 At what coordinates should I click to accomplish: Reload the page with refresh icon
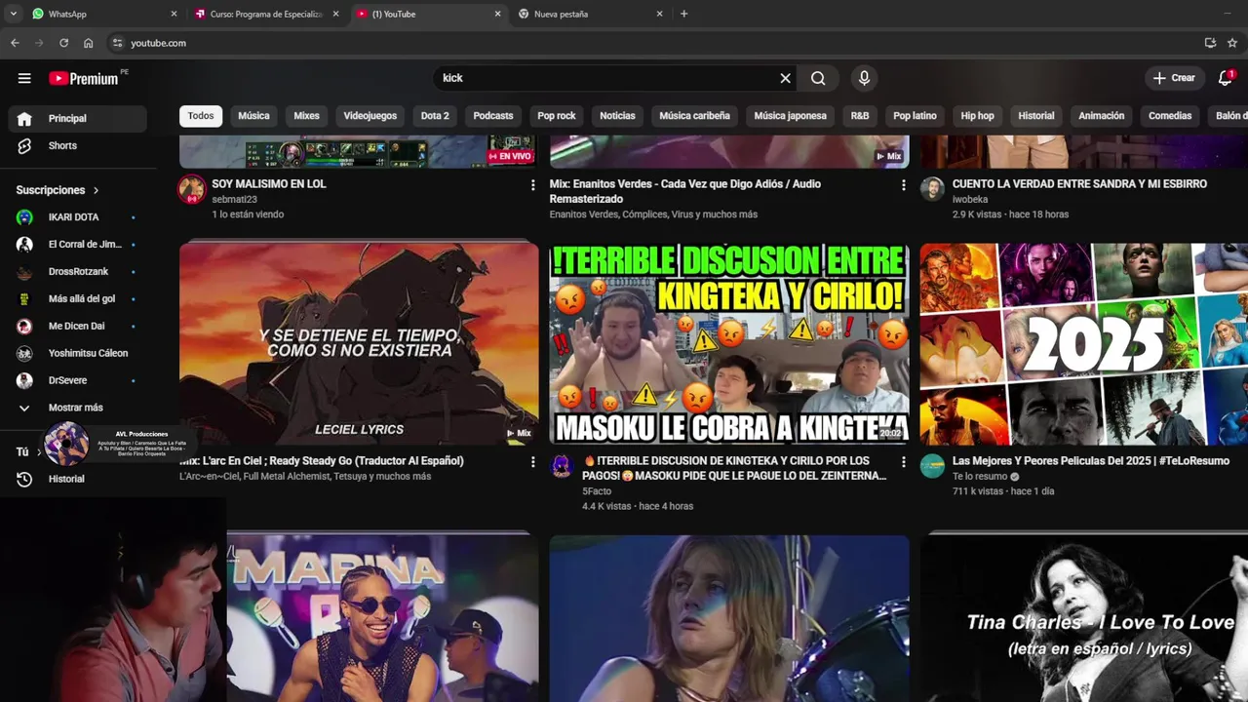(x=63, y=43)
